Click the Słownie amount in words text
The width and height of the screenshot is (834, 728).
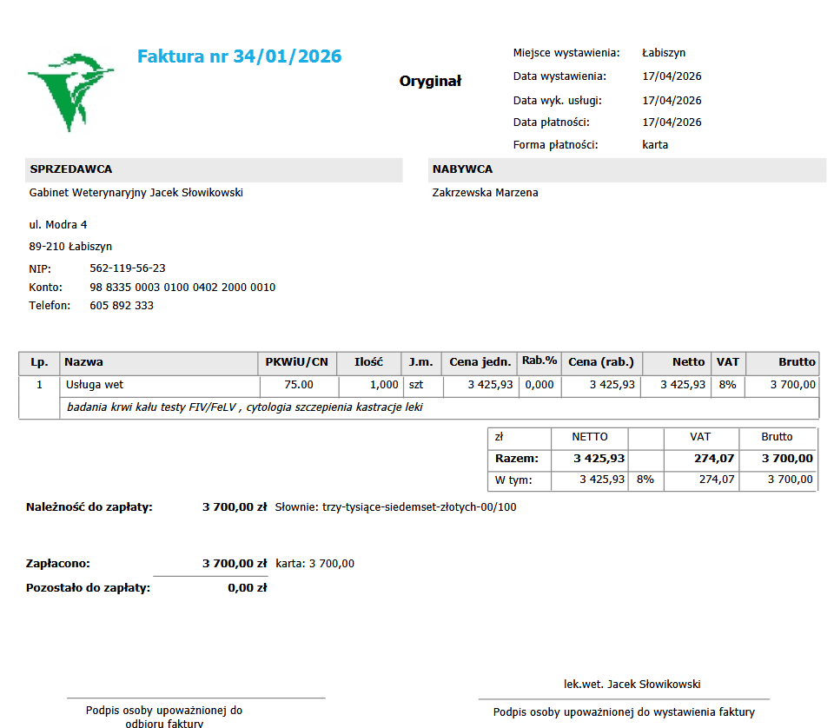pos(396,507)
